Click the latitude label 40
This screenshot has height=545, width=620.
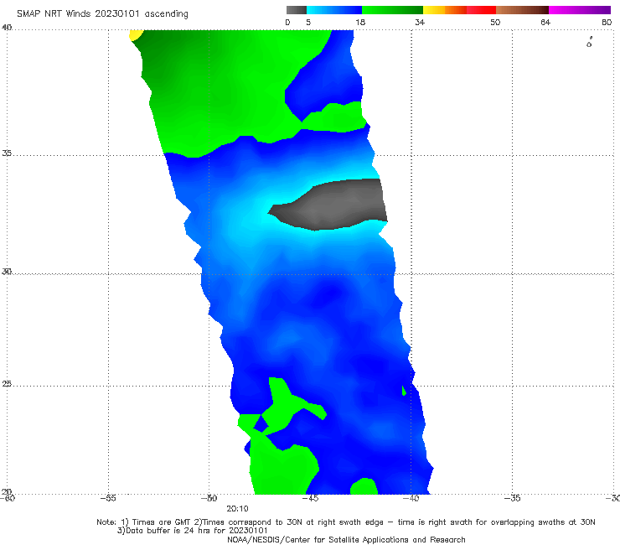tap(7, 28)
